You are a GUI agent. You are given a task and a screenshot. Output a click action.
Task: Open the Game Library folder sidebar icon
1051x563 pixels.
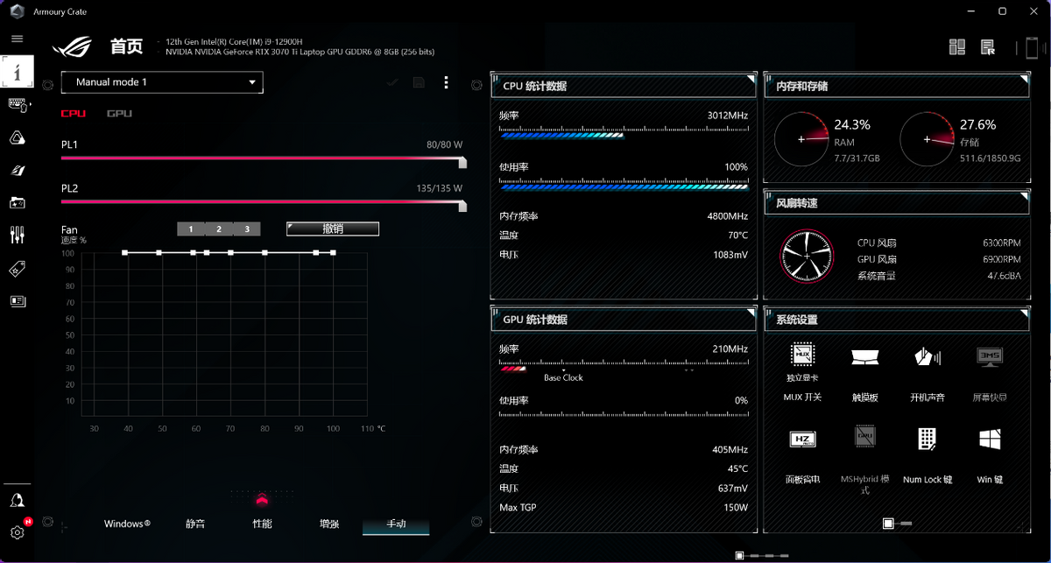[18, 202]
